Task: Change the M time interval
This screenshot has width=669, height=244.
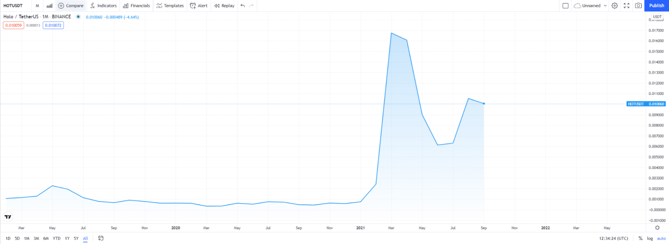Action: pos(37,6)
